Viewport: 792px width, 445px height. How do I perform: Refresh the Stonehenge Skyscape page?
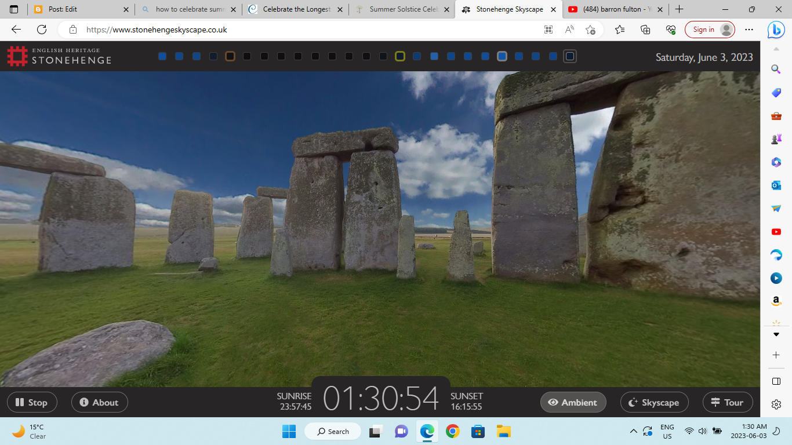tap(42, 30)
